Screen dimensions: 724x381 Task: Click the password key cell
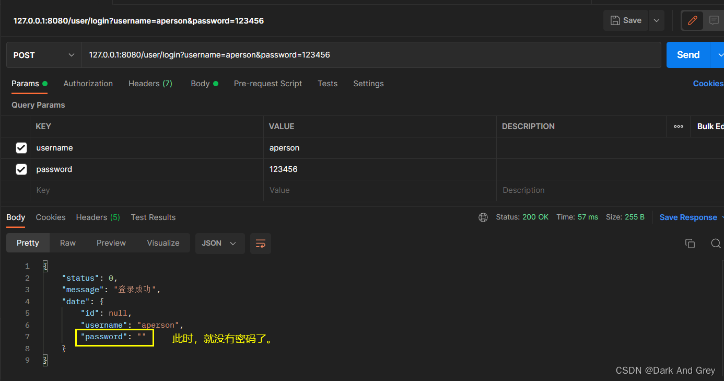point(147,169)
